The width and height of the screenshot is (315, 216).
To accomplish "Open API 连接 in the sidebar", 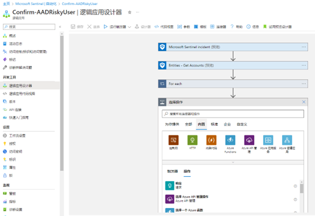I will point(13,110).
